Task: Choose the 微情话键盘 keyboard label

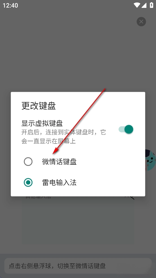Action: [x=59, y=162]
